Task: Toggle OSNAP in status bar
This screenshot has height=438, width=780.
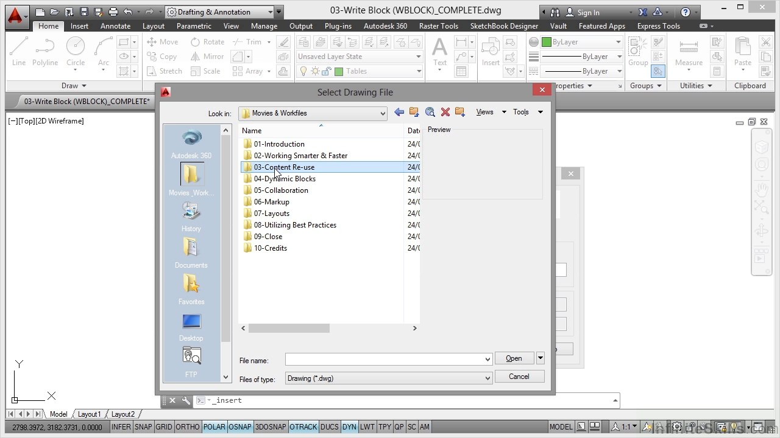Action: click(240, 427)
